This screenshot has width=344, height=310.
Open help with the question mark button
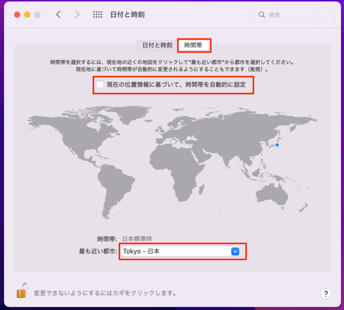point(326,294)
